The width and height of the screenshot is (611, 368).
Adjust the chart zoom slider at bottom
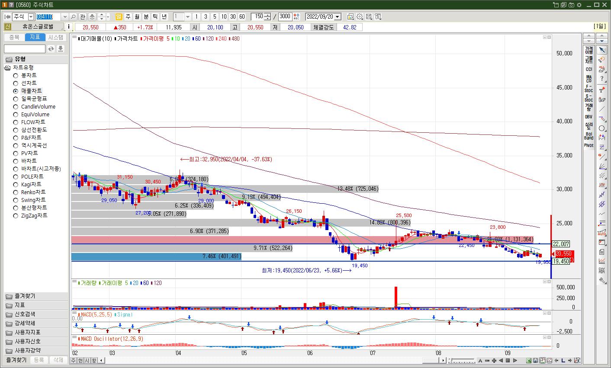pyautogui.click(x=461, y=361)
